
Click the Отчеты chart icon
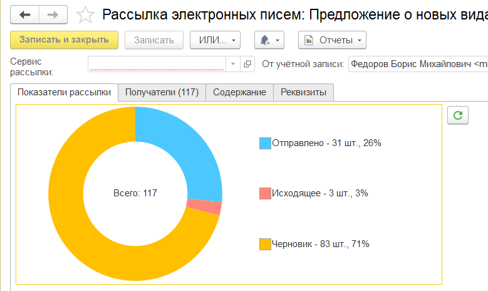click(309, 40)
